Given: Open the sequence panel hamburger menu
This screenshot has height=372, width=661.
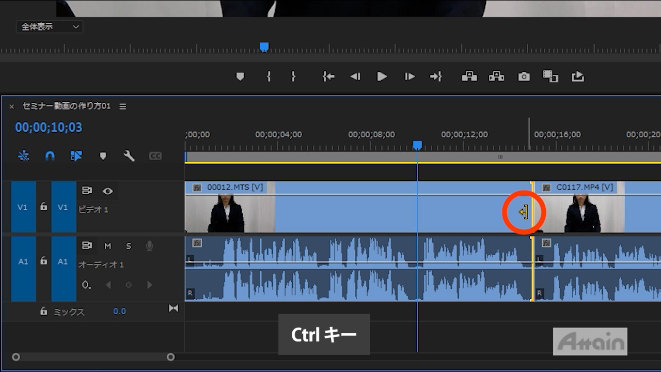Looking at the screenshot, I should 122,106.
